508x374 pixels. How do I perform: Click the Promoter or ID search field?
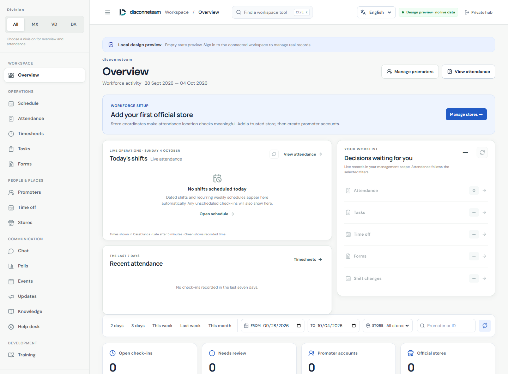(x=446, y=326)
